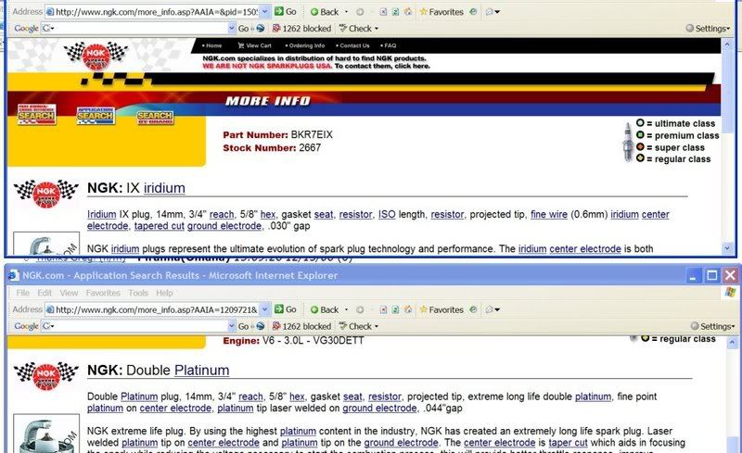
Task: Click Mail icon in Application Search Results window
Action: click(490, 309)
